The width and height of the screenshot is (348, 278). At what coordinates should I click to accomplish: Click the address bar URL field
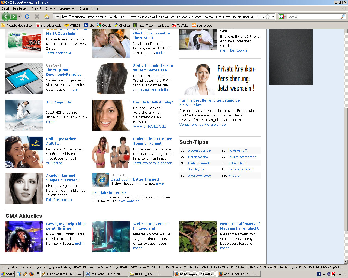coord(163,17)
